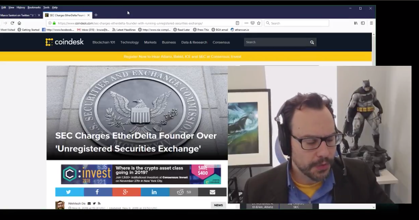The height and width of the screenshot is (220, 419).
Task: Open the Firefox hamburger menu
Action: (371, 23)
